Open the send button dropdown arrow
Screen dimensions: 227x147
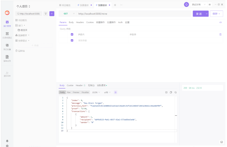point(207,14)
